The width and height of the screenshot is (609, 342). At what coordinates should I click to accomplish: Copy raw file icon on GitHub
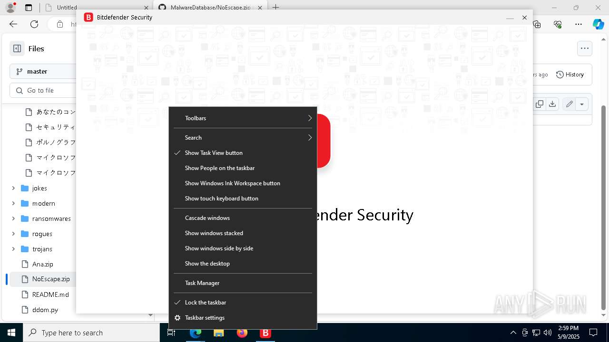[540, 104]
